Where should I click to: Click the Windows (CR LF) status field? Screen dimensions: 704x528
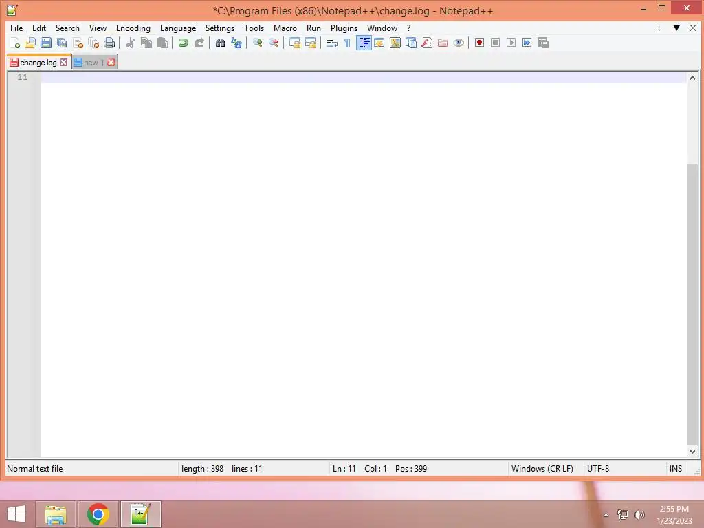545,469
